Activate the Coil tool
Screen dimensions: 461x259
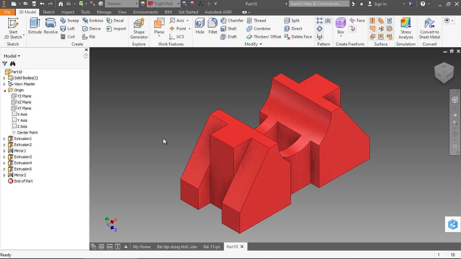click(x=67, y=37)
